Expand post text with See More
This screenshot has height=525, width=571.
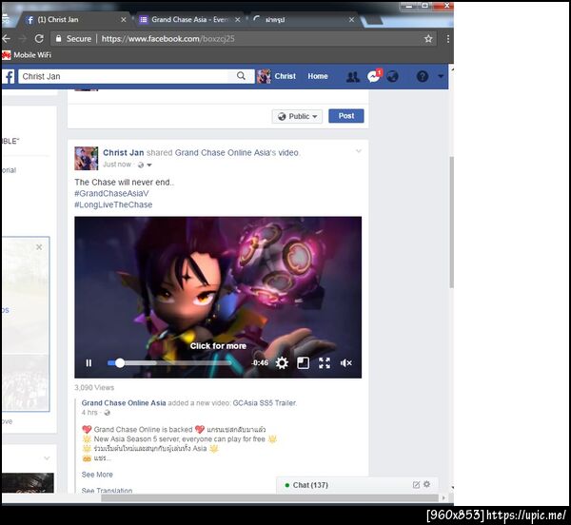(97, 475)
